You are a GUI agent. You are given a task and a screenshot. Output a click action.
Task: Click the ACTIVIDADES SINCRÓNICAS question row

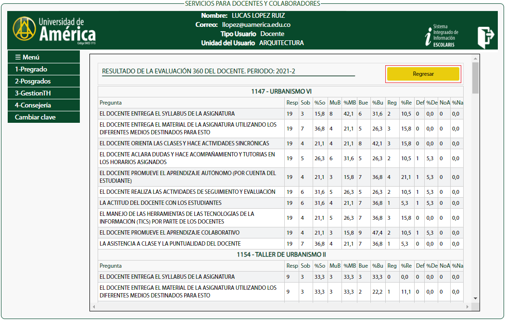[184, 143]
